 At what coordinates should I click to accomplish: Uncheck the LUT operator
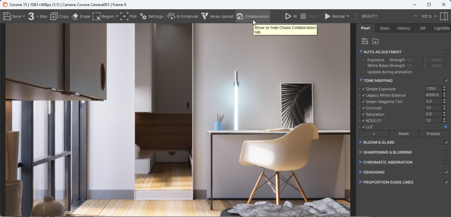363,127
